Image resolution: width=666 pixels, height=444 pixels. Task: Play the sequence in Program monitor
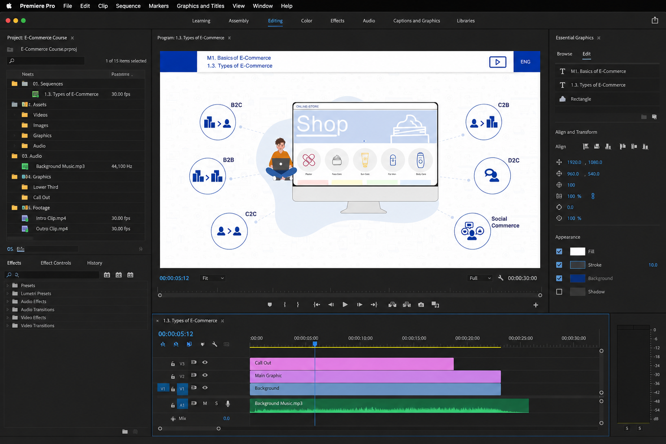click(x=345, y=305)
